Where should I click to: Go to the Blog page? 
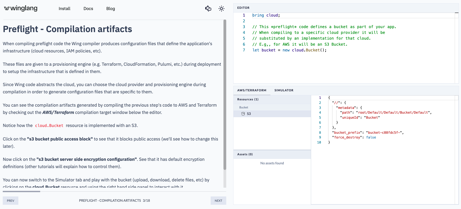pyautogui.click(x=110, y=9)
